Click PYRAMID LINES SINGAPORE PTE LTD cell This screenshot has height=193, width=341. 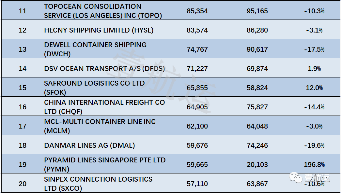(105, 164)
